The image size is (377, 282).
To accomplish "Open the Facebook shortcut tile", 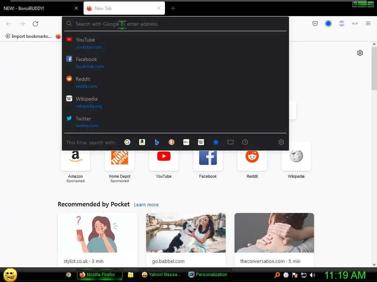I will (208, 160).
